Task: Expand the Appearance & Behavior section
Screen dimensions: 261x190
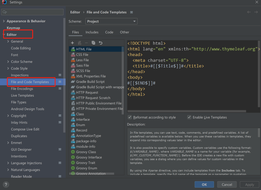Action: coord(4,21)
